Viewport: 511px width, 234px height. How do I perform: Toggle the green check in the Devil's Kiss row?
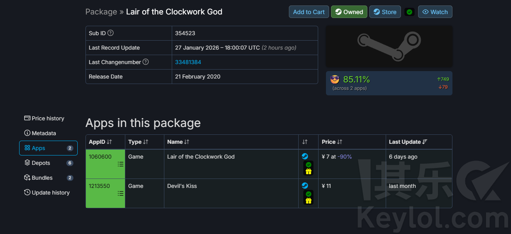(308, 194)
